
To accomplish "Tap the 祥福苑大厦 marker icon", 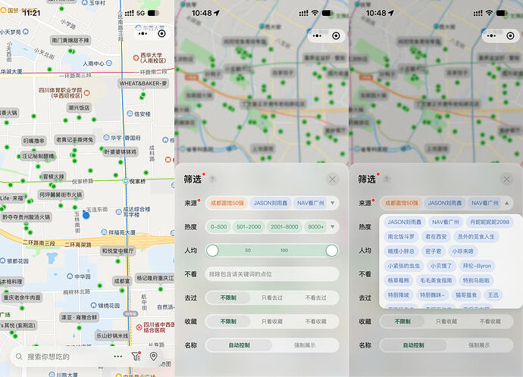I will [104, 232].
